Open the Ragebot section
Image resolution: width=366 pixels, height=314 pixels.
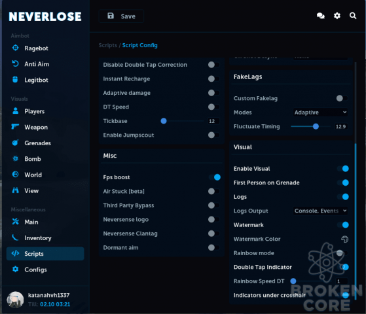click(x=36, y=48)
